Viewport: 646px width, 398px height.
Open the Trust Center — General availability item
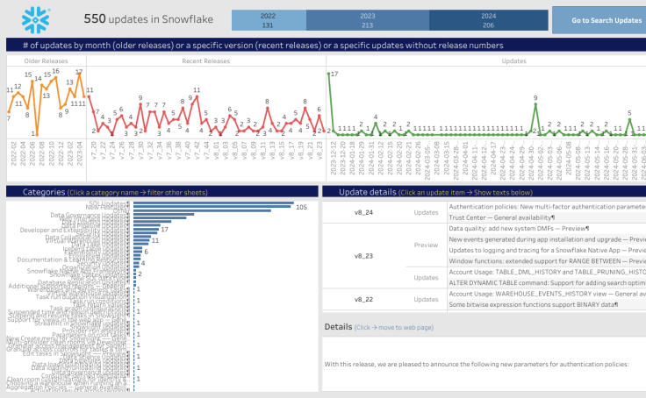click(502, 217)
